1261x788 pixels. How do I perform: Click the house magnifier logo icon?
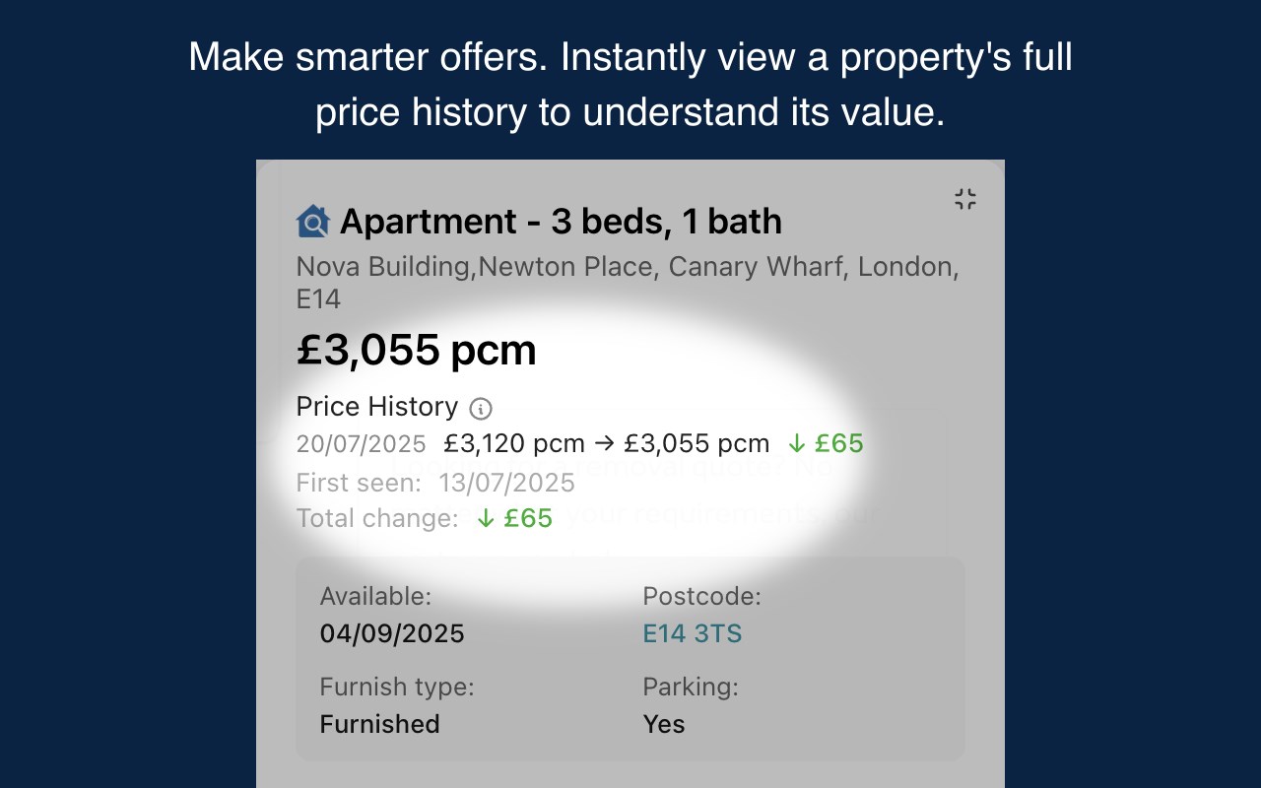pyautogui.click(x=312, y=222)
